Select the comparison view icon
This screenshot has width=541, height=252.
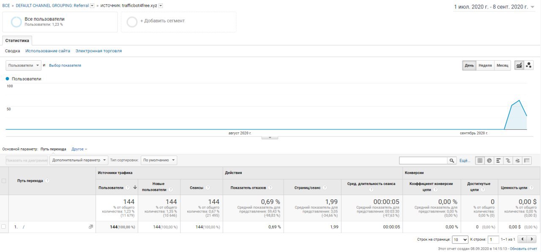coord(508,161)
